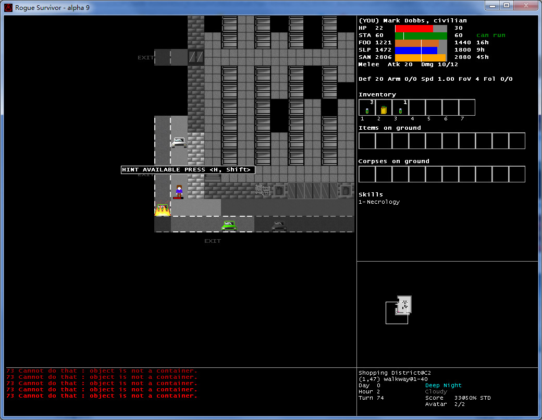Click the green STA stamina bar
Screen dimensions: 542x420
[421, 35]
